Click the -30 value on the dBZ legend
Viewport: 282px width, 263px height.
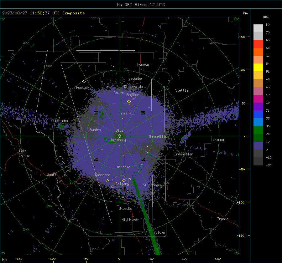(x=269, y=165)
